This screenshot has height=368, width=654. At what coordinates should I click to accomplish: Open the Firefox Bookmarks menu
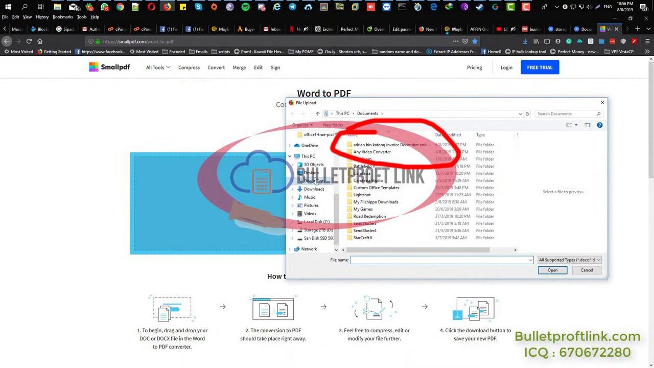click(x=63, y=17)
